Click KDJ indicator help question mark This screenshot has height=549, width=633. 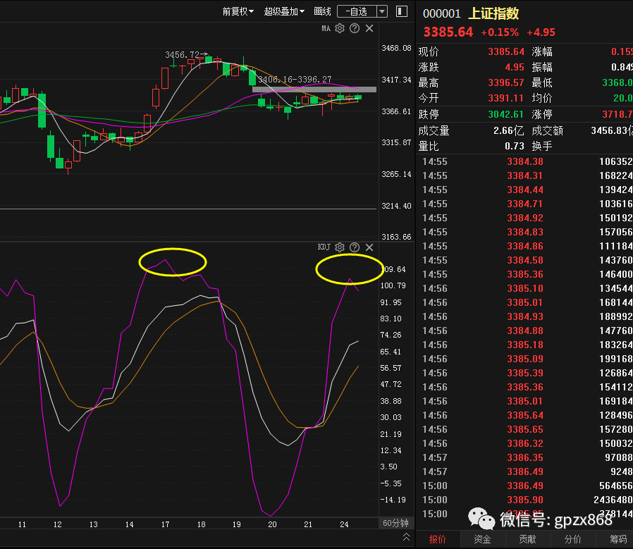pyautogui.click(x=355, y=247)
